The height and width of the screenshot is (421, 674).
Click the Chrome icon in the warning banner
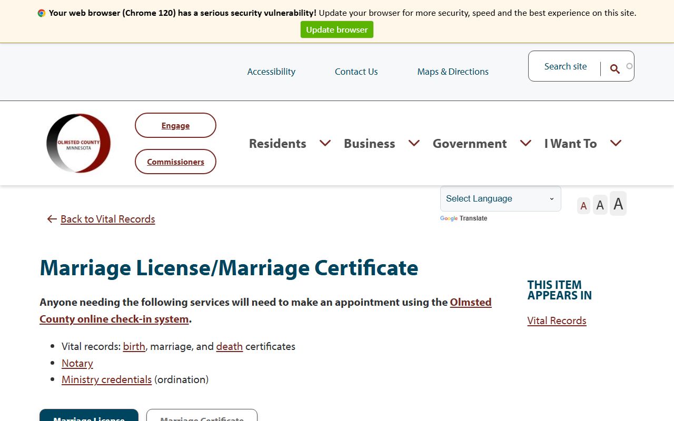pyautogui.click(x=42, y=13)
